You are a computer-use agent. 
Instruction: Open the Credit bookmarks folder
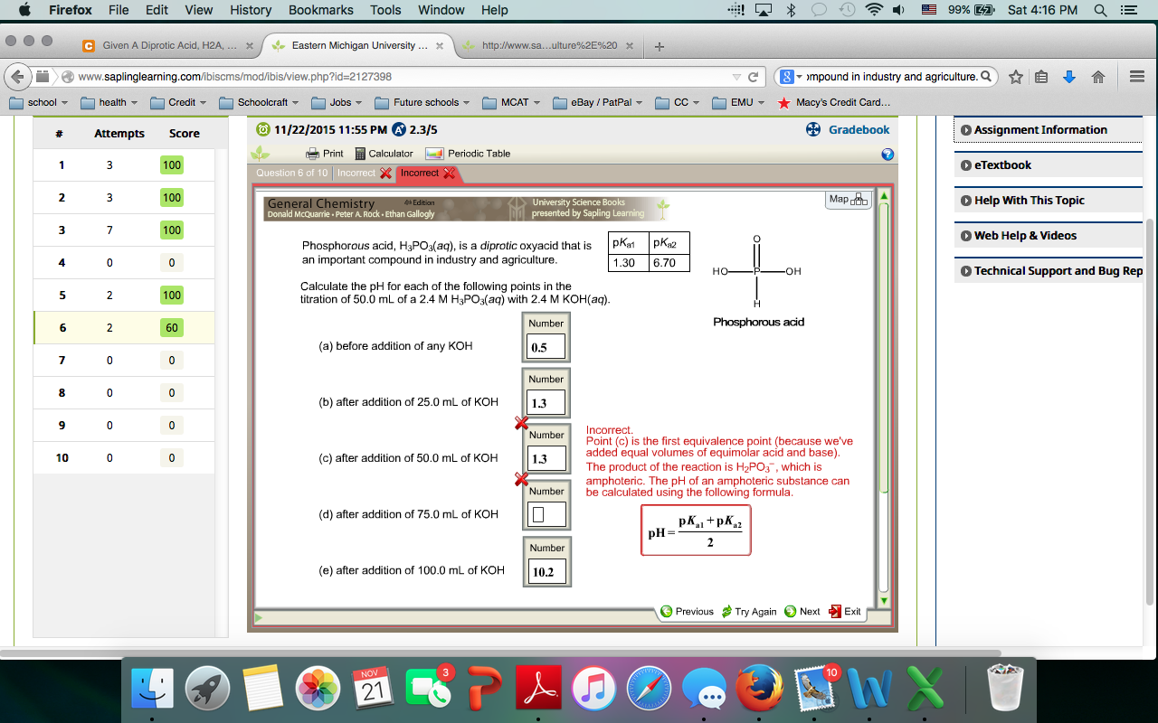pos(178,102)
